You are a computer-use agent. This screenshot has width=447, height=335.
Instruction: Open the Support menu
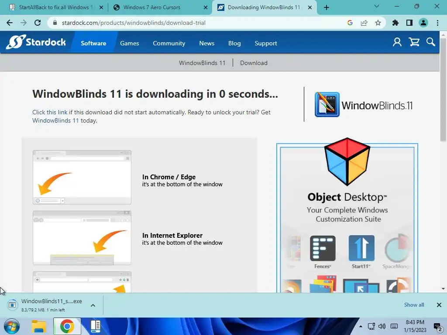[x=266, y=43]
